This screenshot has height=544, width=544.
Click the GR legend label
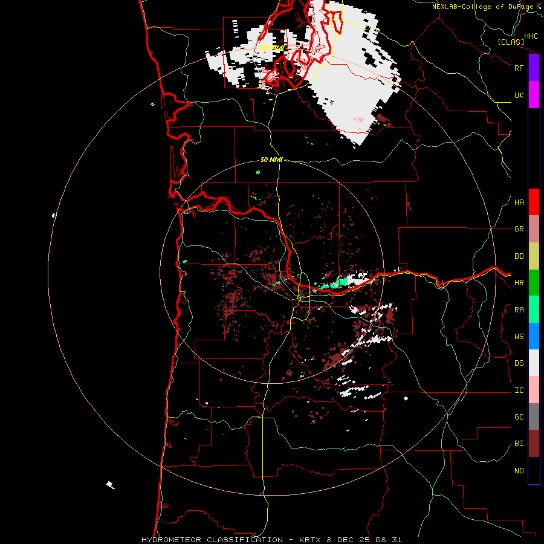519,229
